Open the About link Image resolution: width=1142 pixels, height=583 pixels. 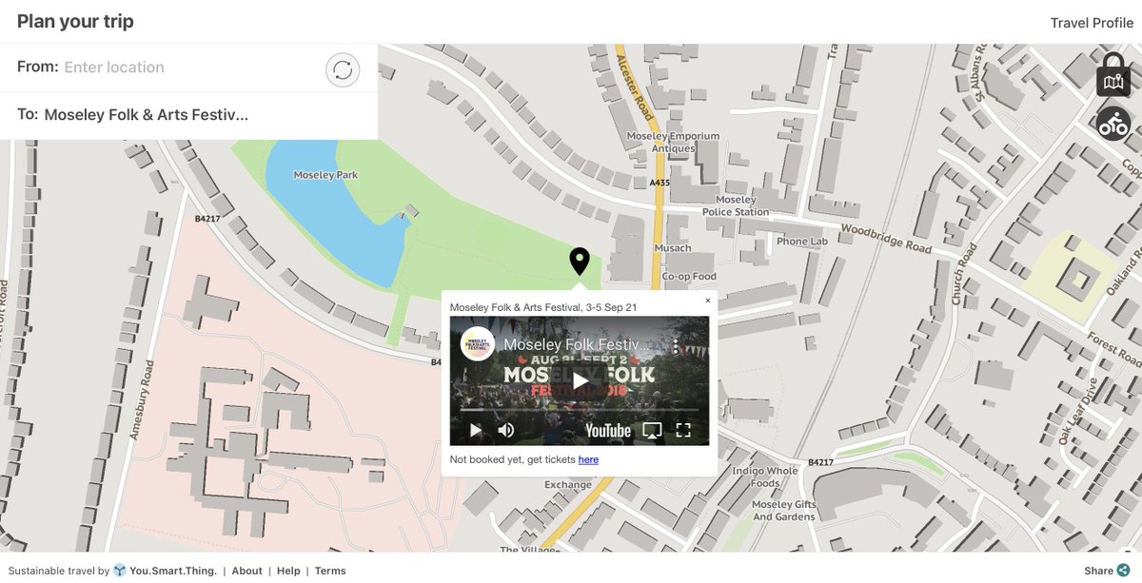[246, 571]
